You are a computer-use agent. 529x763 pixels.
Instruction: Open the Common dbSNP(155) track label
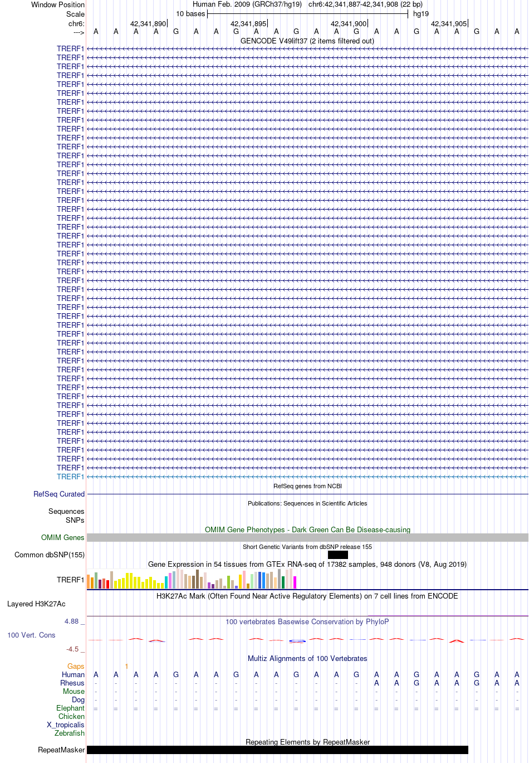[x=50, y=555]
